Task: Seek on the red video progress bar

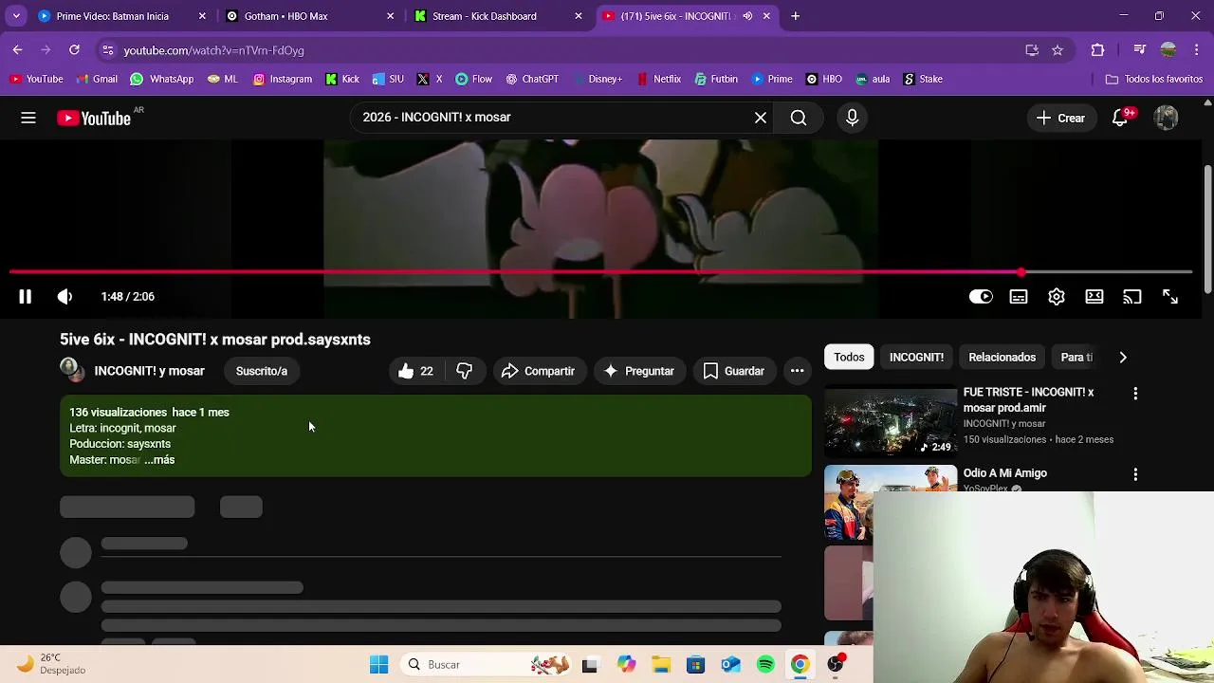Action: click(600, 272)
